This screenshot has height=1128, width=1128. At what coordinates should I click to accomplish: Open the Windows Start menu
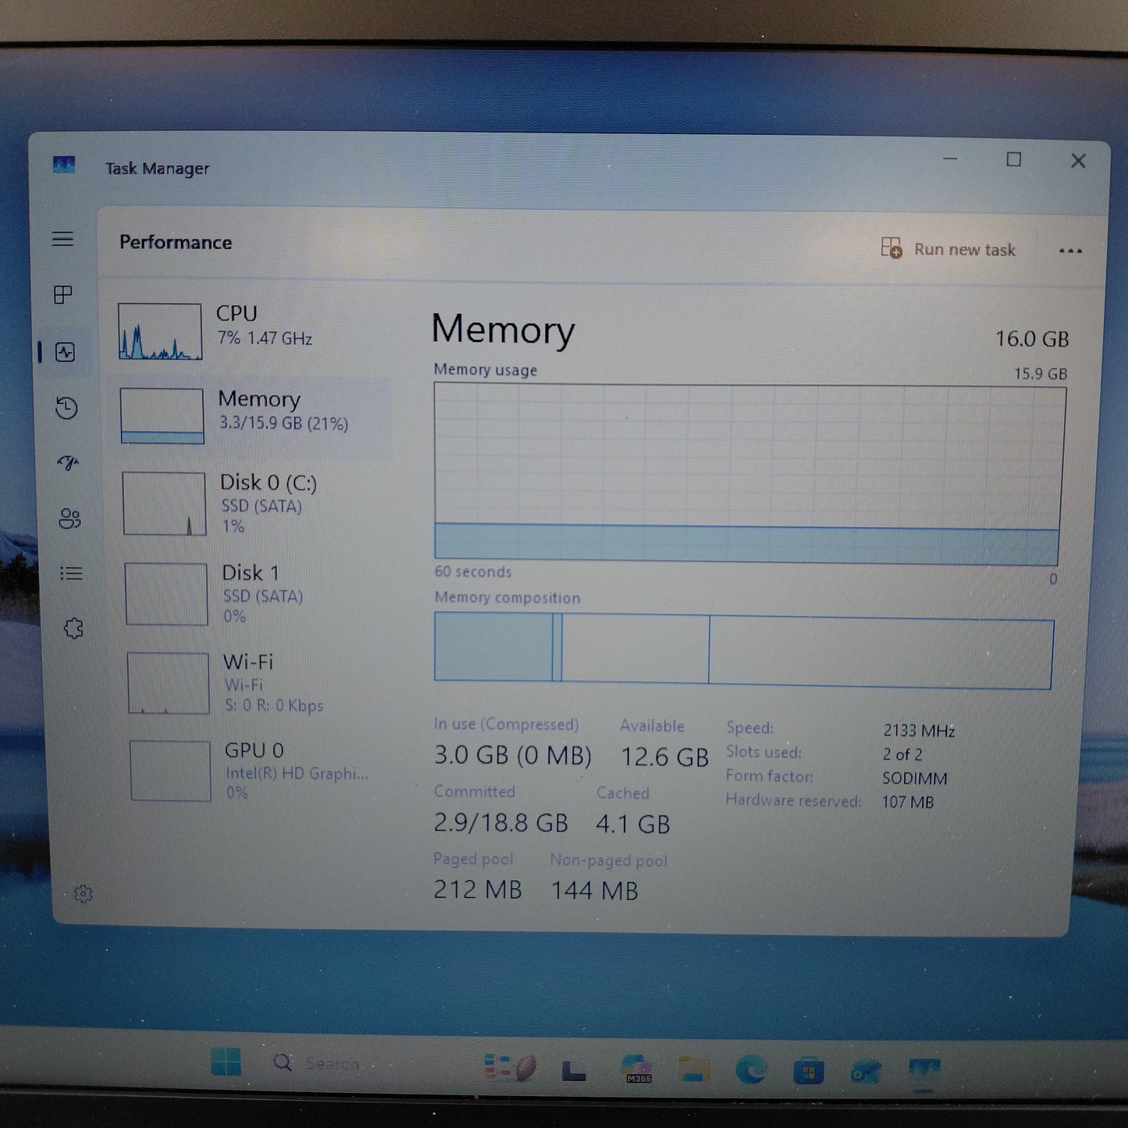pos(226,1062)
